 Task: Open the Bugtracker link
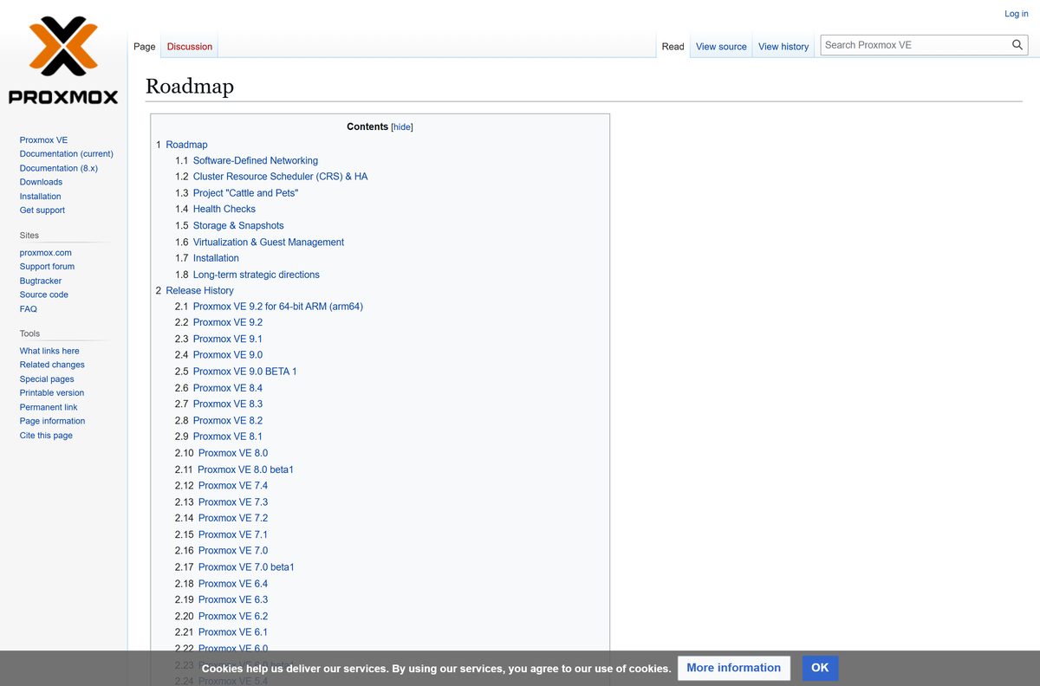[41, 281]
